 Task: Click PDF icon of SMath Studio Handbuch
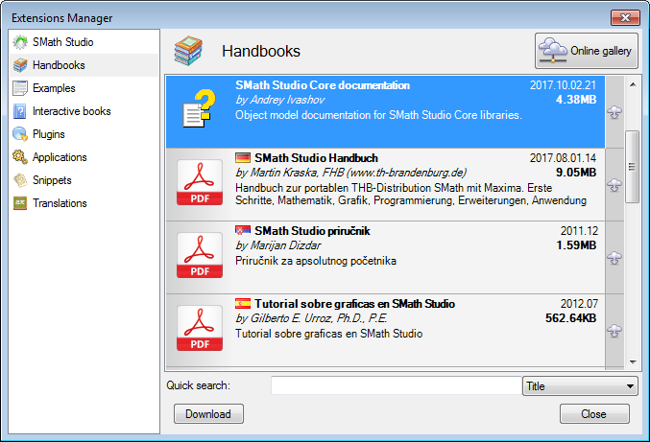[x=200, y=183]
